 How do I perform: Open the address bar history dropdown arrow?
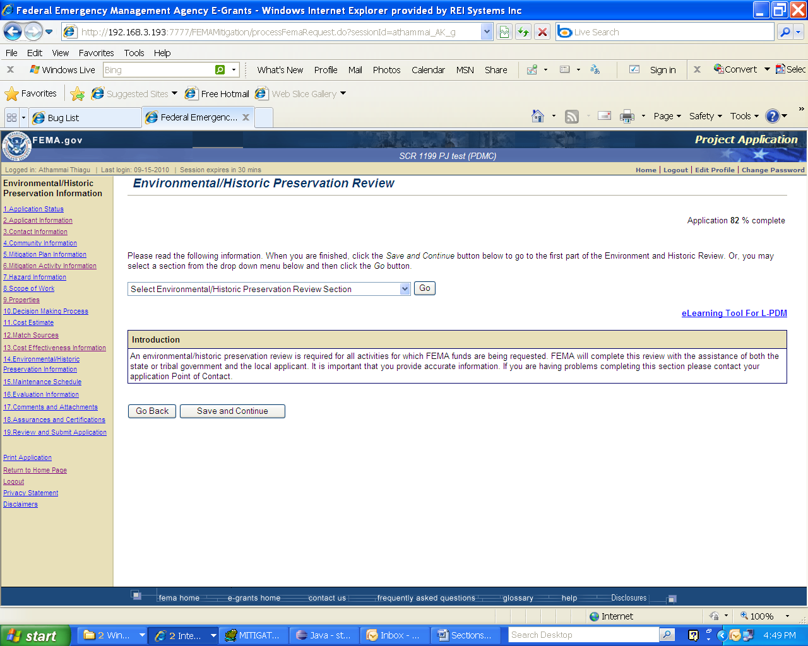486,32
